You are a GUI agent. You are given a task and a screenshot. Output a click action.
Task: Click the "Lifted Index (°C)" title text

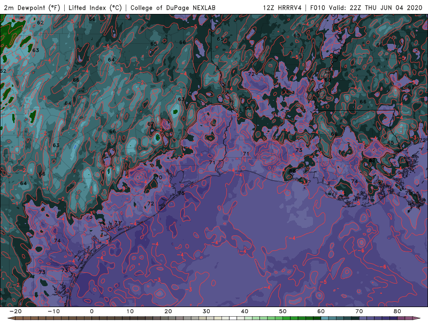click(x=95, y=8)
